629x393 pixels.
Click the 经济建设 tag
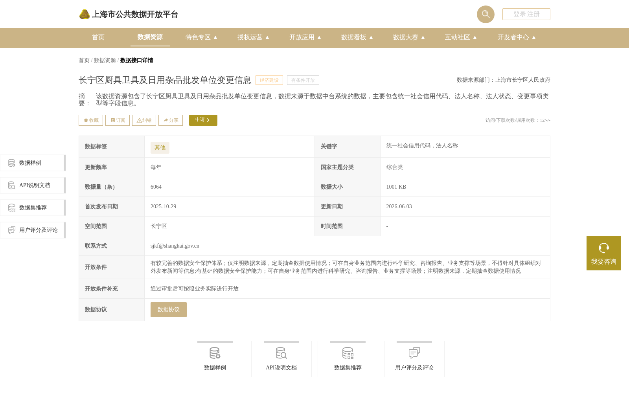coord(269,80)
